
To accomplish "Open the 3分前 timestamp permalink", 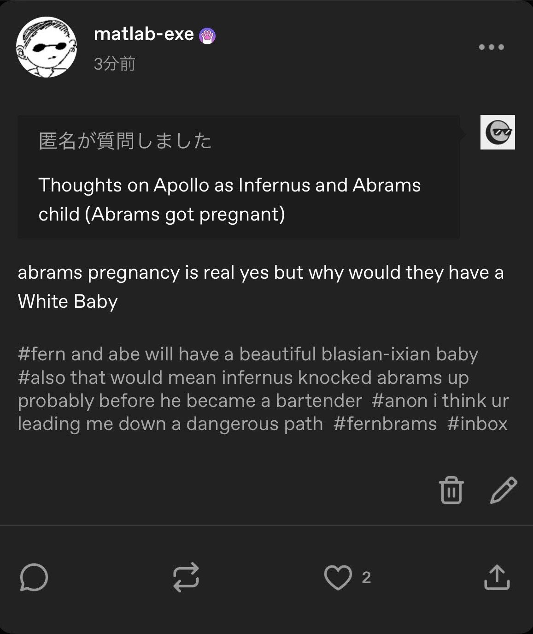I will (114, 64).
